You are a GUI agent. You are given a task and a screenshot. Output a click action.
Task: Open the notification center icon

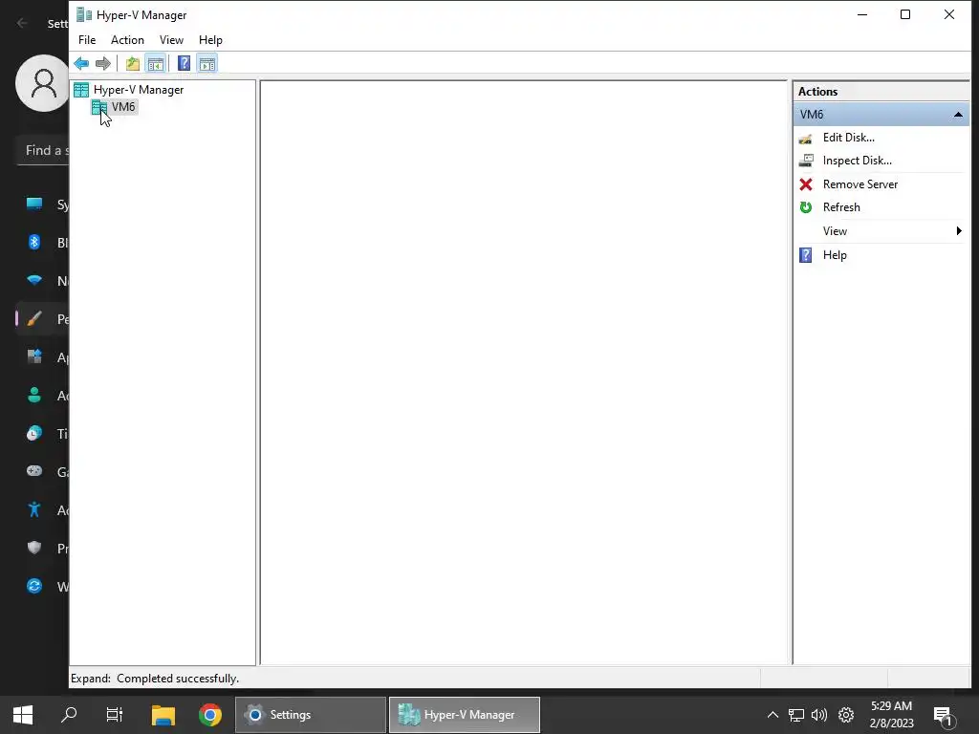(943, 716)
